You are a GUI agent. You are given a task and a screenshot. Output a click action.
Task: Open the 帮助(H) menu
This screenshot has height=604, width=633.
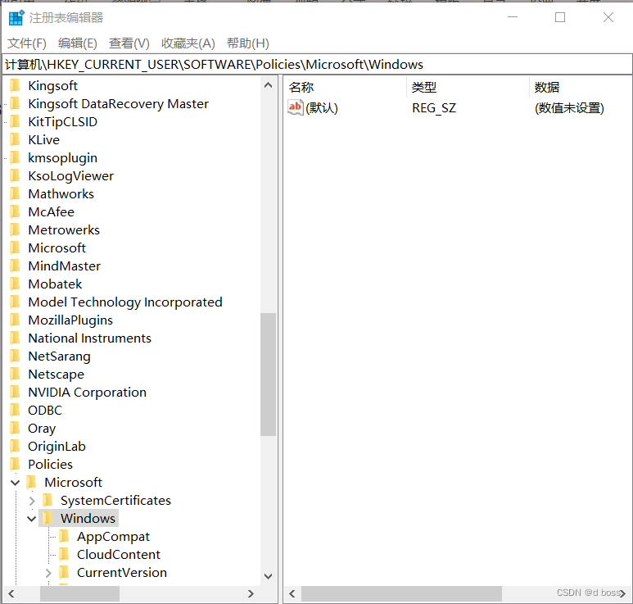(x=248, y=43)
